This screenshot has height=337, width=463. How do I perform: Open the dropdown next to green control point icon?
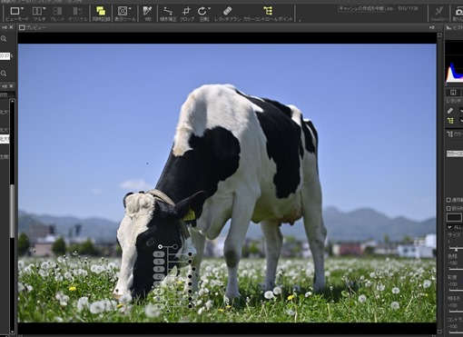(x=461, y=121)
